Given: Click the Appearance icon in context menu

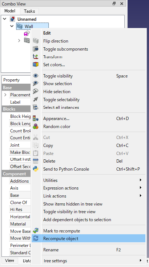Looking at the screenshot, I should point(36,119).
